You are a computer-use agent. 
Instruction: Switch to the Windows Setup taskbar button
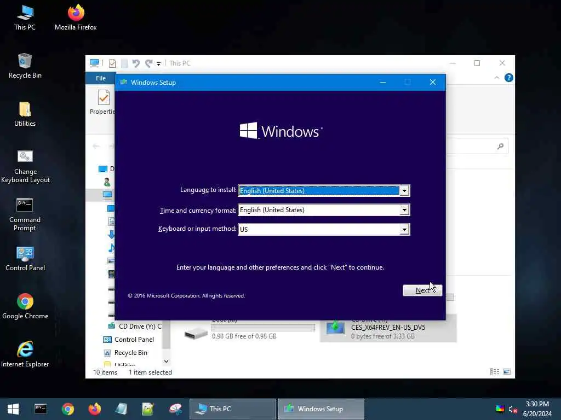[x=321, y=409]
